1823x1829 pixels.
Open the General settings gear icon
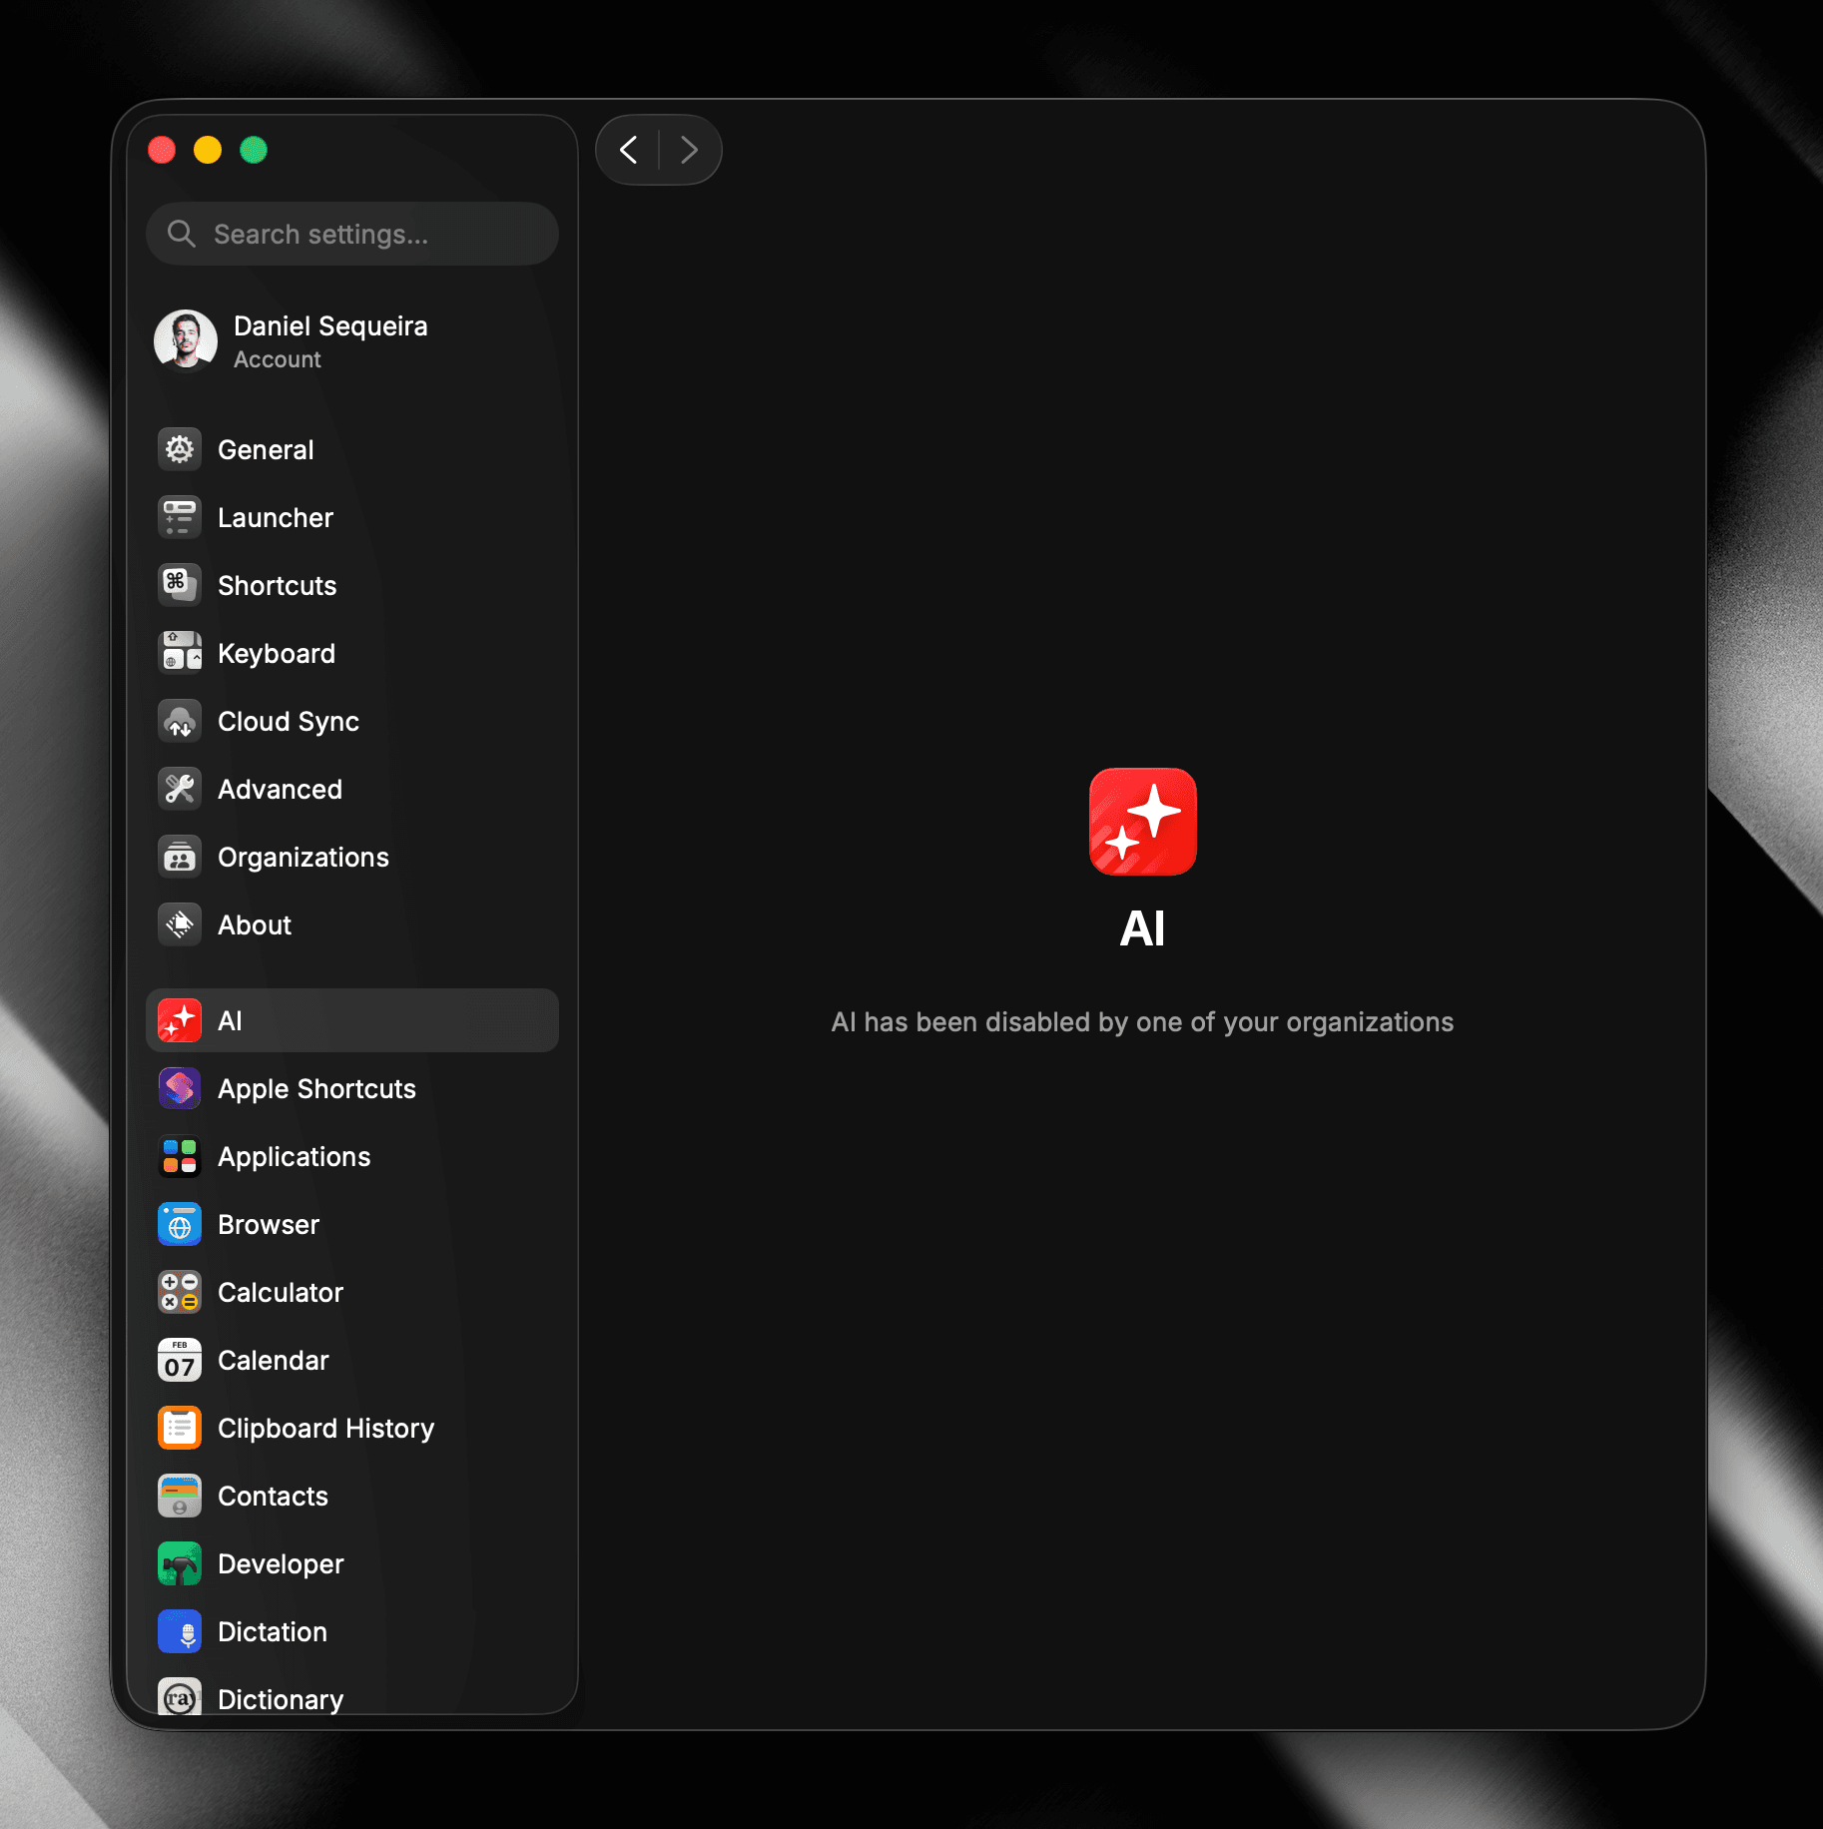pyautogui.click(x=180, y=450)
